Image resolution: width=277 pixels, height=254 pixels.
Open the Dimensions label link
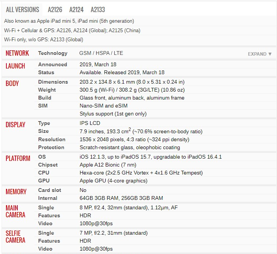pyautogui.click(x=53, y=82)
